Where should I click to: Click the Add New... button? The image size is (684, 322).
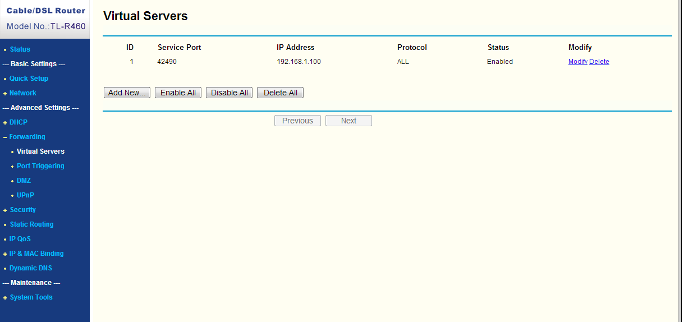click(x=127, y=93)
